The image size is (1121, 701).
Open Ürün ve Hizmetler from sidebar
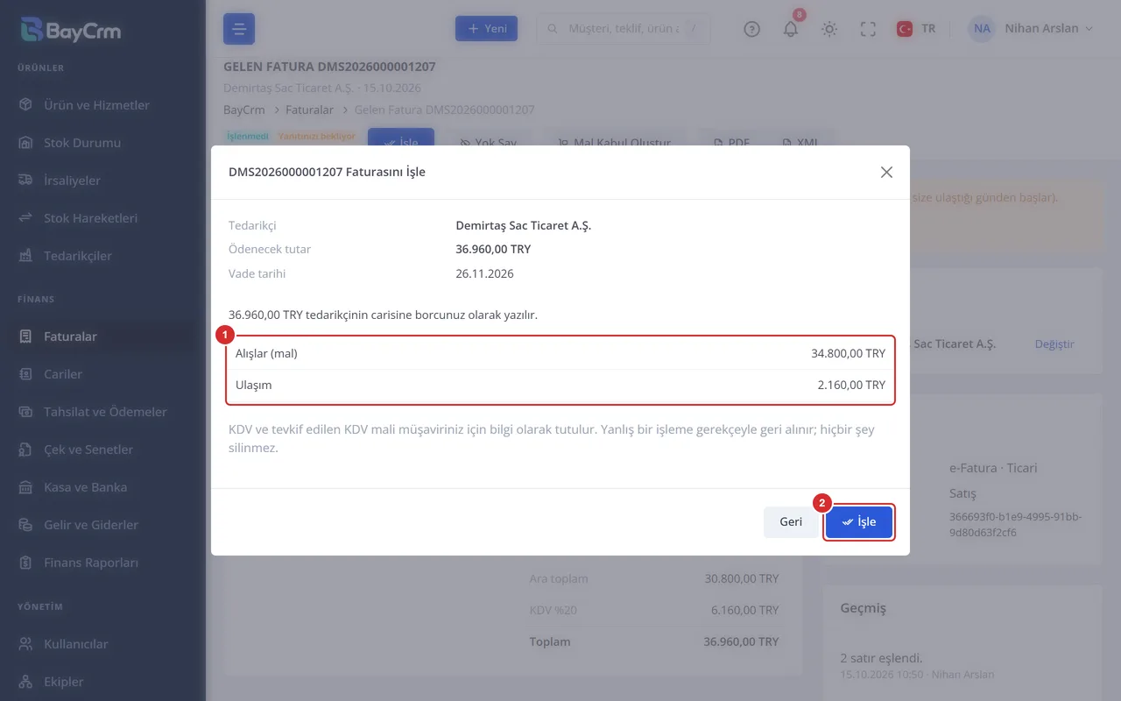96,105
